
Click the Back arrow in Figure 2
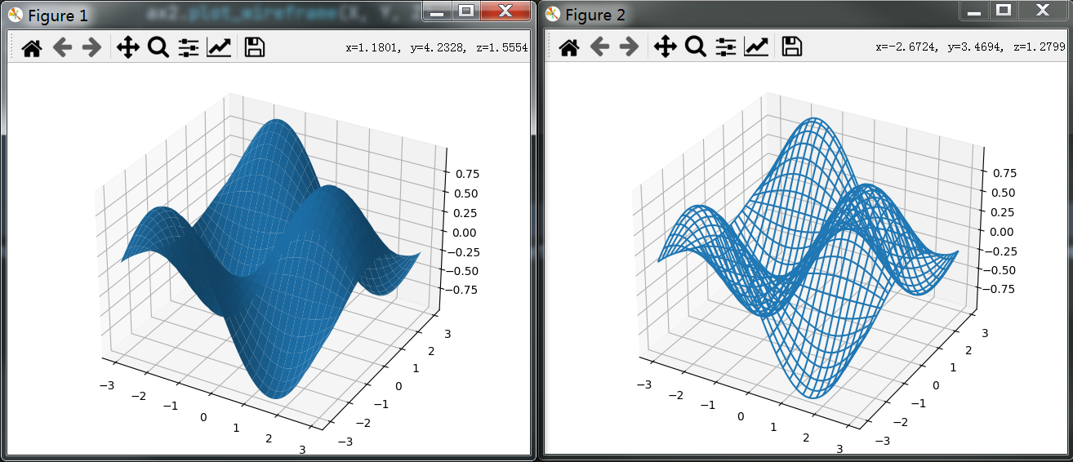(600, 48)
